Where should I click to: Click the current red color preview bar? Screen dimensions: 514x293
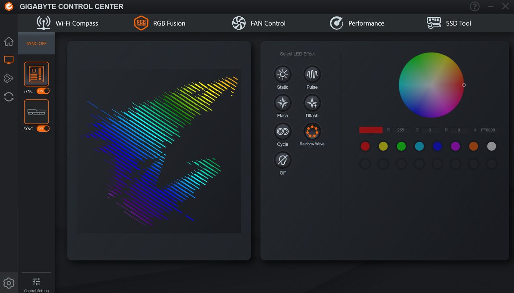point(371,130)
